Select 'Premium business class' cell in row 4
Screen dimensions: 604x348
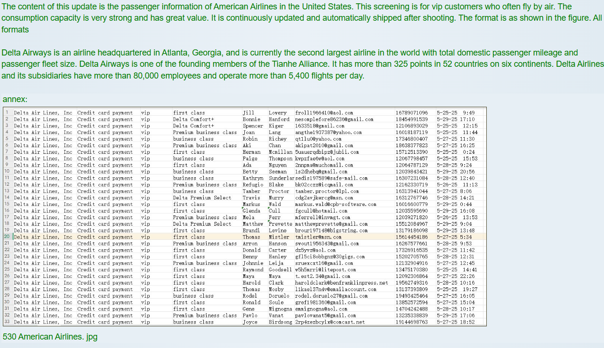[x=205, y=133]
